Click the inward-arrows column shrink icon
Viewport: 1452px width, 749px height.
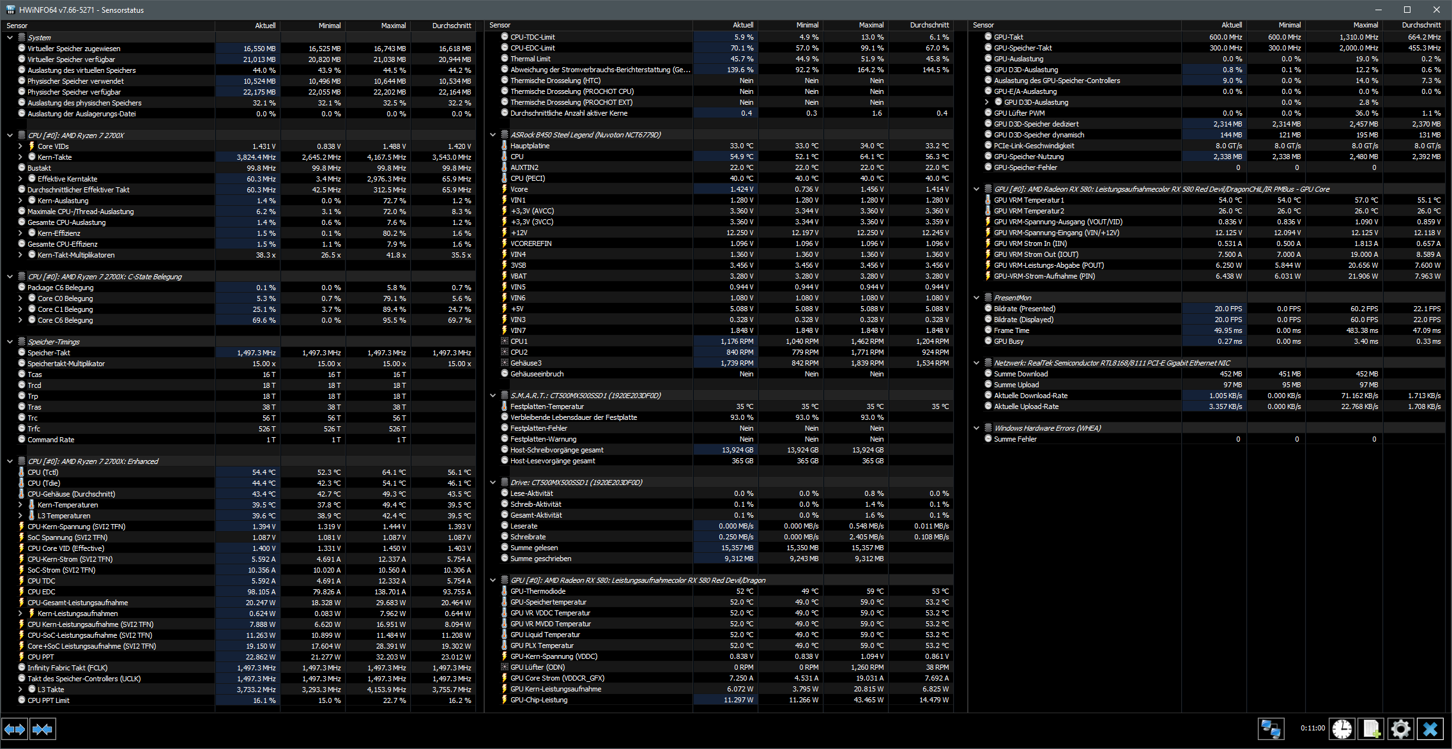pyautogui.click(x=42, y=729)
